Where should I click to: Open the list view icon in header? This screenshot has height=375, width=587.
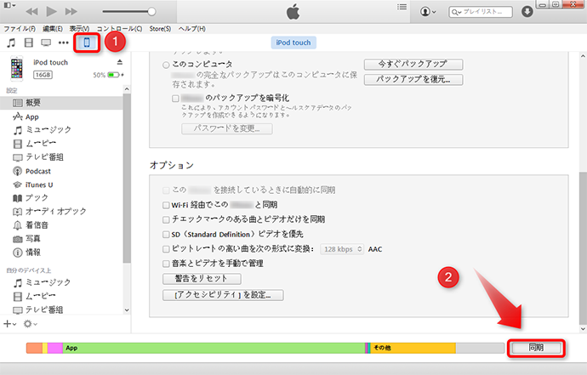click(402, 7)
